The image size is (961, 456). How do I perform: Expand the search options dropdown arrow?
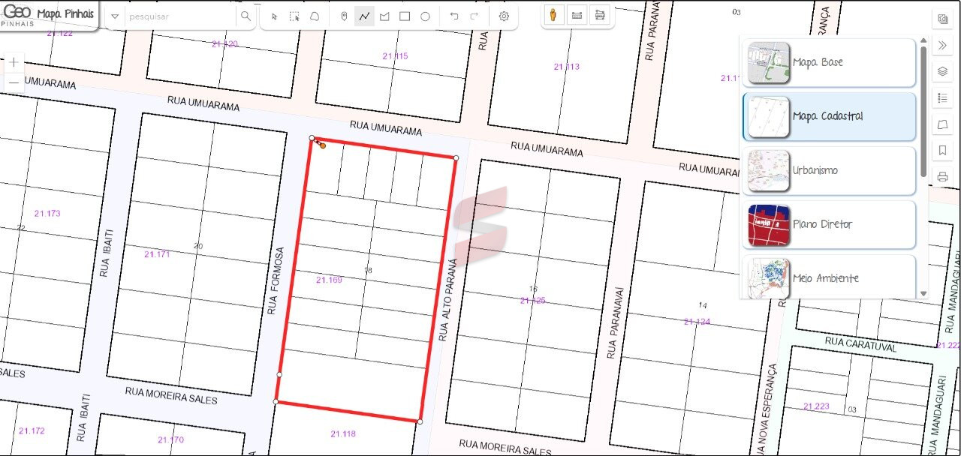click(x=115, y=16)
